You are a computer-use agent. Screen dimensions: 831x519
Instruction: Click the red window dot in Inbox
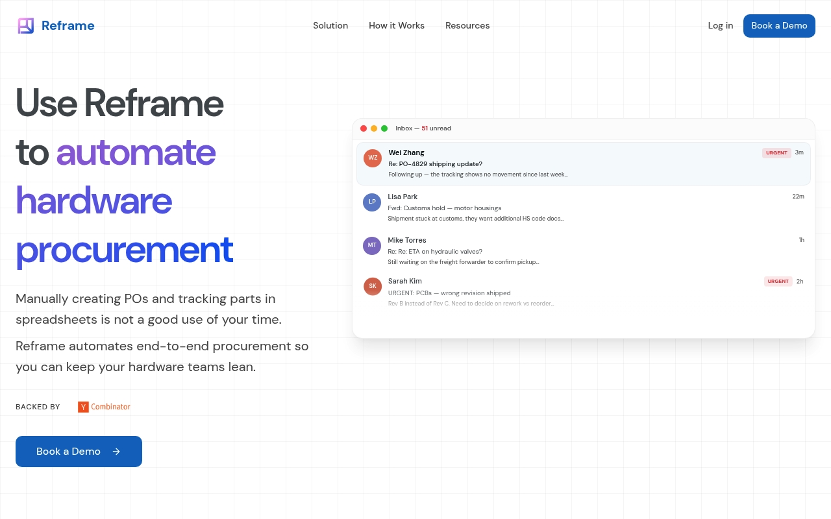click(x=364, y=128)
